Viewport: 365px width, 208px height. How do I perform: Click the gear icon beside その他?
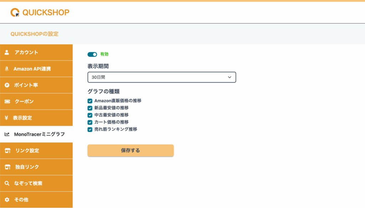coord(7,199)
